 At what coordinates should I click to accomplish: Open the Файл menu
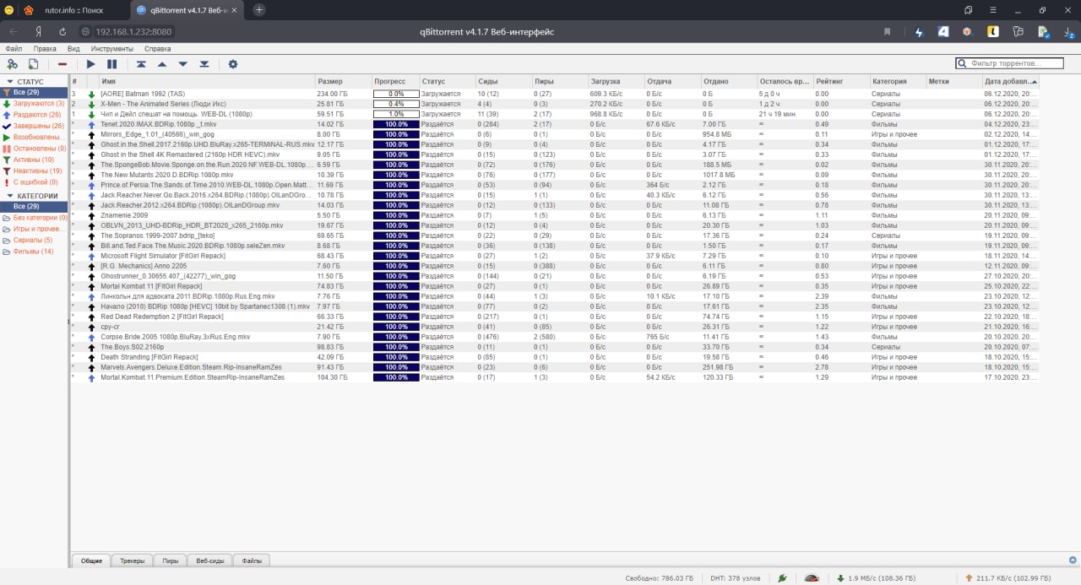click(14, 49)
